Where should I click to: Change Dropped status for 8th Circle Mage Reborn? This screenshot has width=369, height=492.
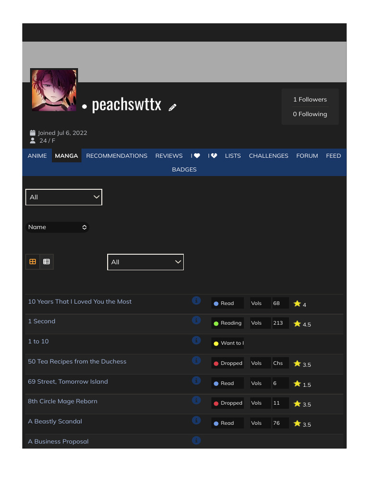point(227,403)
